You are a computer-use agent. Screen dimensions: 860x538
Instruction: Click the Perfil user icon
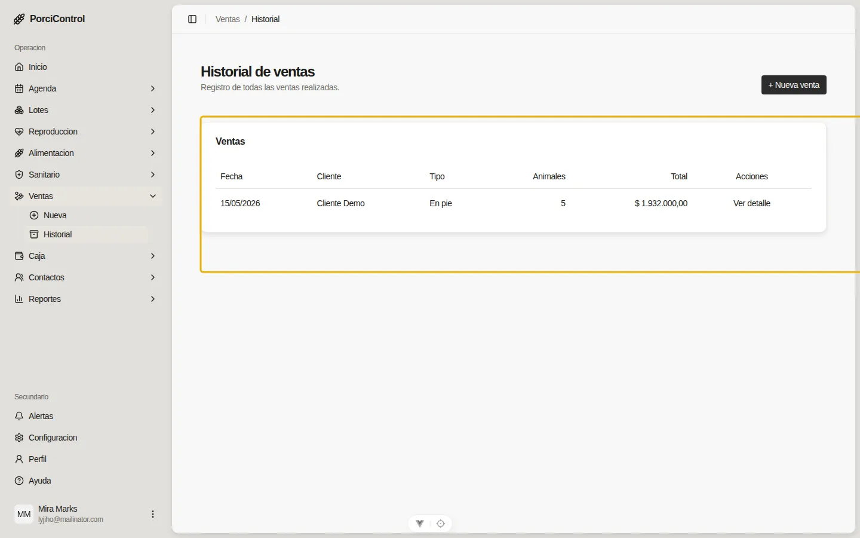pyautogui.click(x=19, y=459)
